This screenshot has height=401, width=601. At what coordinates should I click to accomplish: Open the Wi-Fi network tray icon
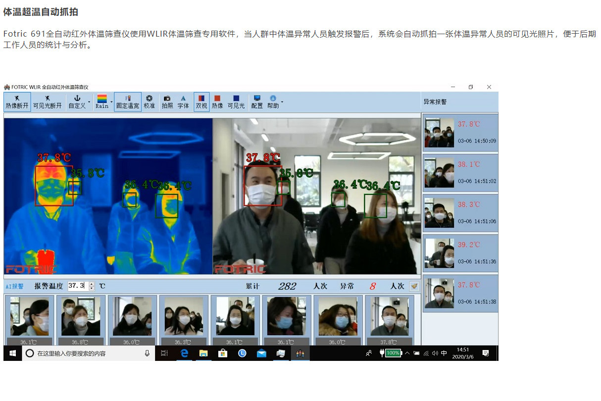click(426, 353)
